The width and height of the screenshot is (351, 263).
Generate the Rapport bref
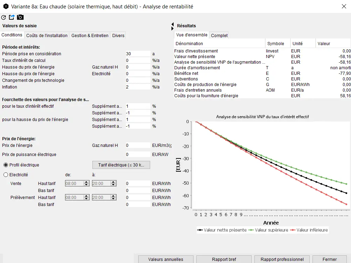click(x=224, y=259)
